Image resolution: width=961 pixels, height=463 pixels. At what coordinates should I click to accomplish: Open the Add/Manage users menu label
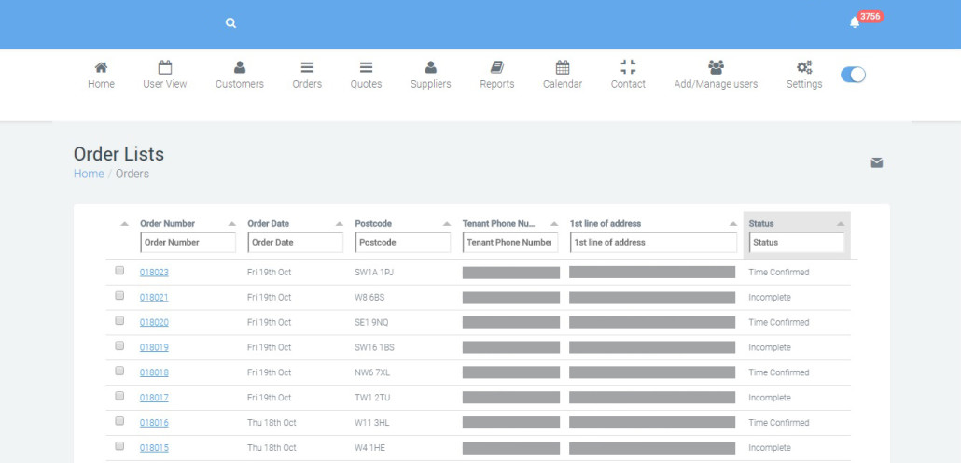coord(716,84)
